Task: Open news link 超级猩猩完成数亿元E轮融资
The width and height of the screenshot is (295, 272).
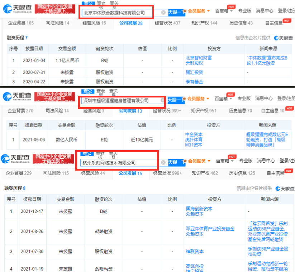Action: pyautogui.click(x=267, y=140)
